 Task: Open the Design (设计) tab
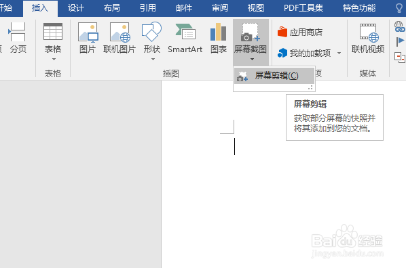coord(76,8)
